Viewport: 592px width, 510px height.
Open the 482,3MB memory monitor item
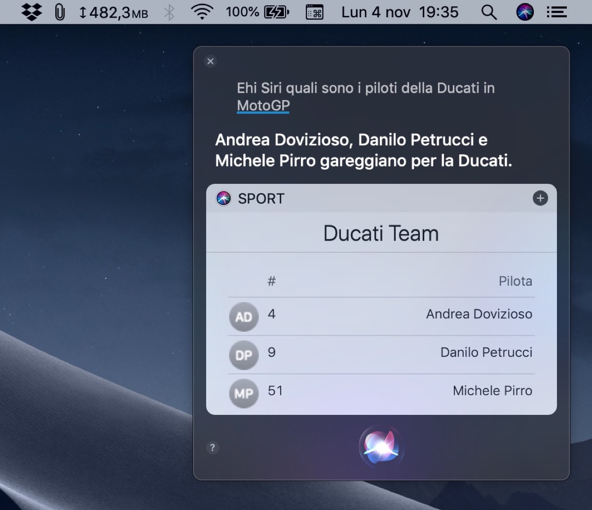pos(113,12)
